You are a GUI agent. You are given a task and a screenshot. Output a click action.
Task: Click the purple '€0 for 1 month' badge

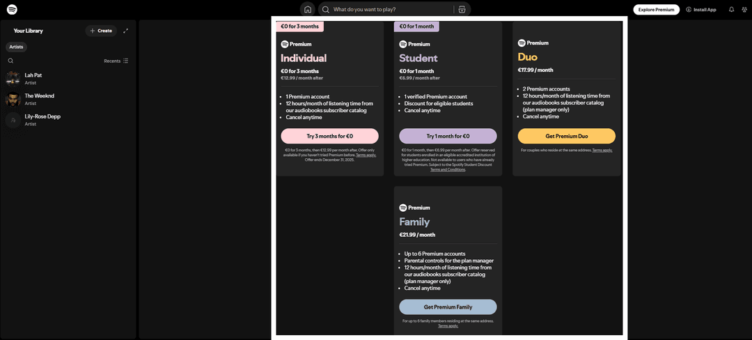417,26
